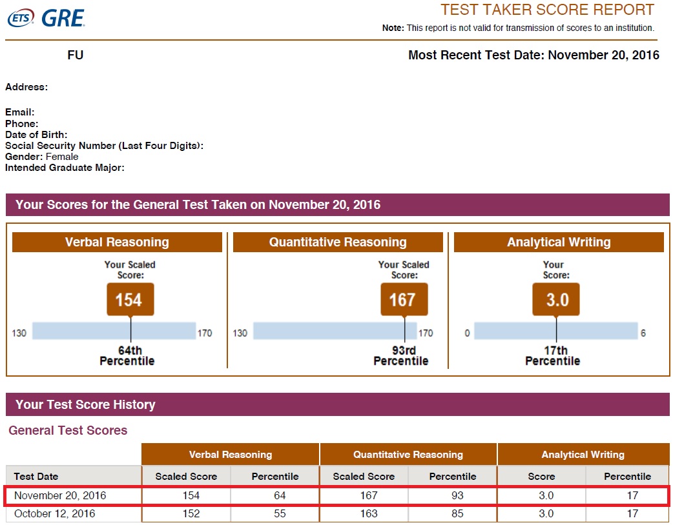Viewport: 673px width, 525px height.
Task: Click the General Test Scores subheading
Action: [x=68, y=430]
